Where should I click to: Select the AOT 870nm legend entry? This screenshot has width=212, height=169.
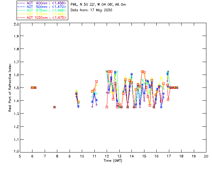pyautogui.click(x=42, y=14)
